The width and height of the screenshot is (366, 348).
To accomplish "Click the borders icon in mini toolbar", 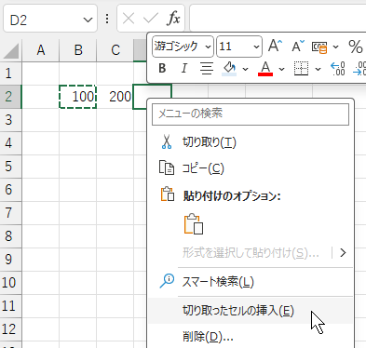I will [x=301, y=69].
